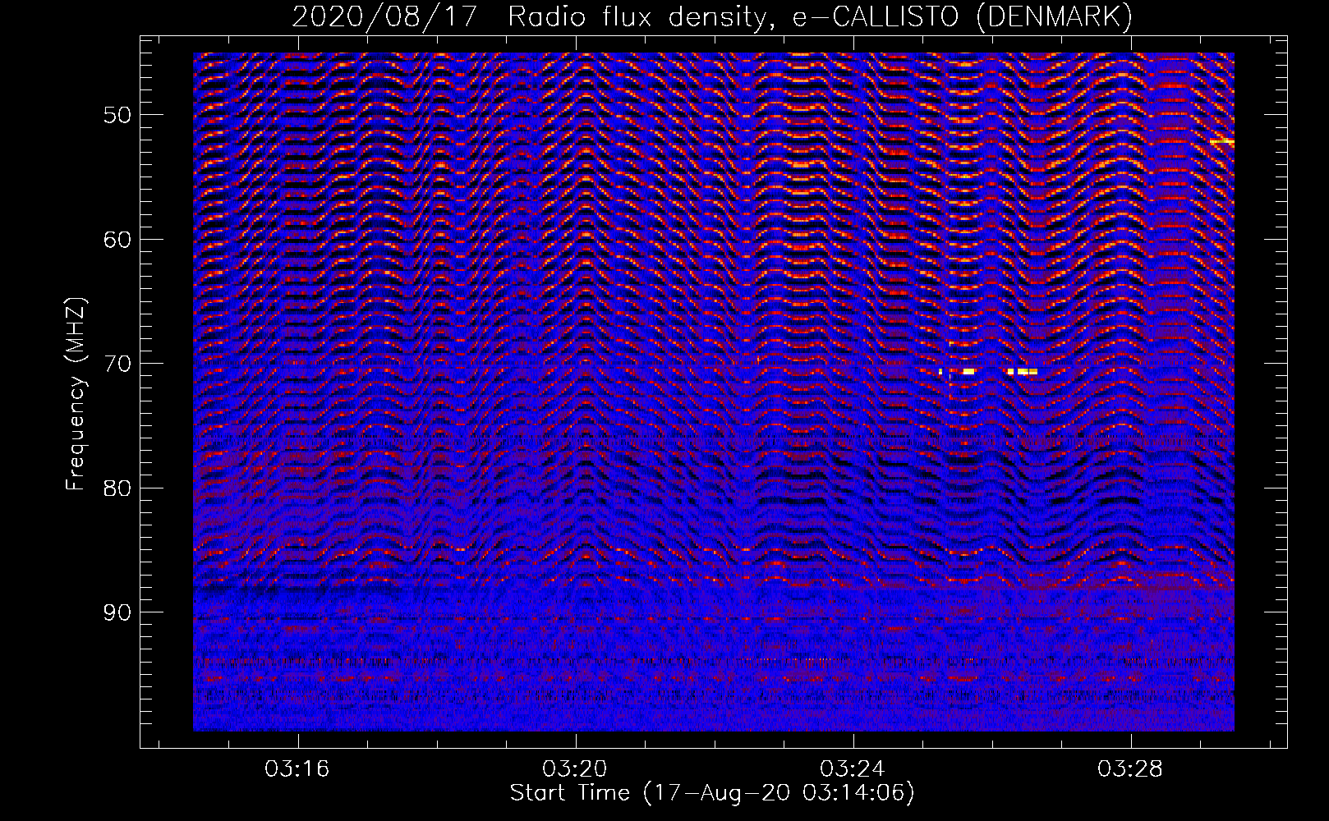Click the bright orange streak near 52 MHz

(x=1221, y=142)
